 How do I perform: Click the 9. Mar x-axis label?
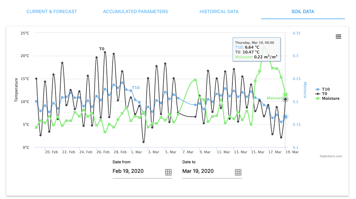205,152
